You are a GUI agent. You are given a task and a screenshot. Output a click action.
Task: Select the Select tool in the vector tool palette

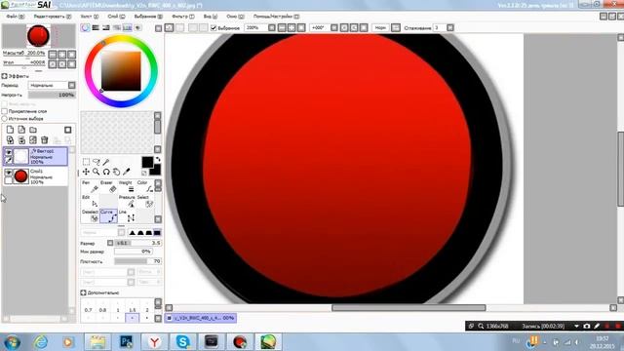(x=145, y=201)
